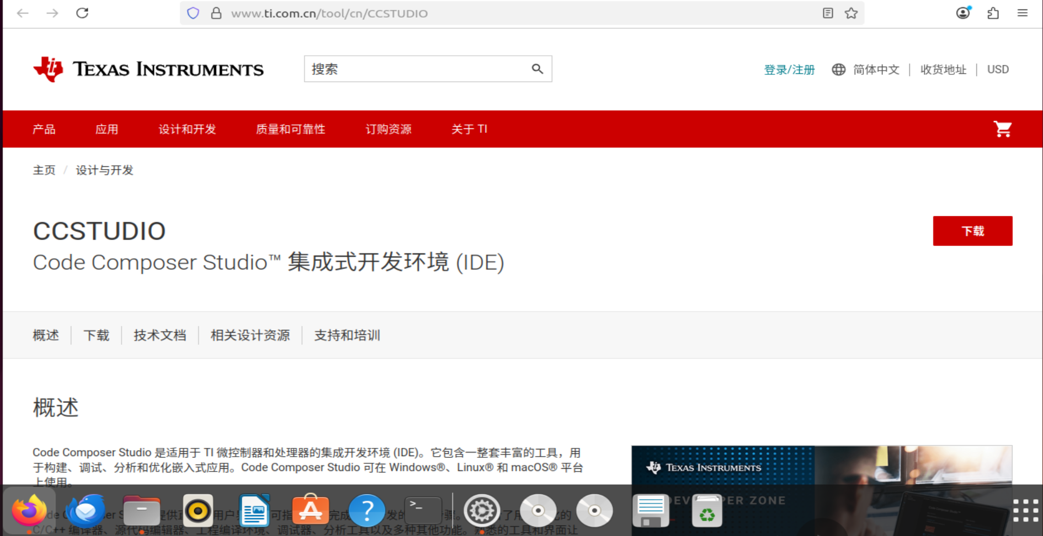The image size is (1043, 536).
Task: Open the Trash dock icon
Action: click(x=707, y=511)
